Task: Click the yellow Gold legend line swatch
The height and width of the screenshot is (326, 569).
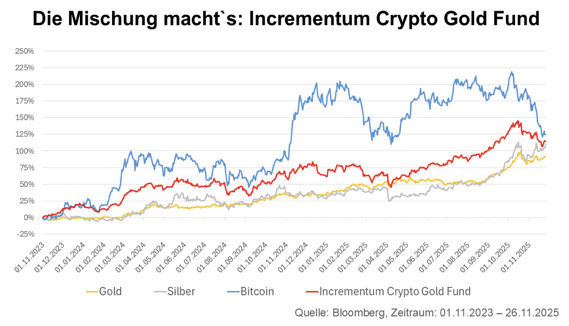Action: click(92, 292)
